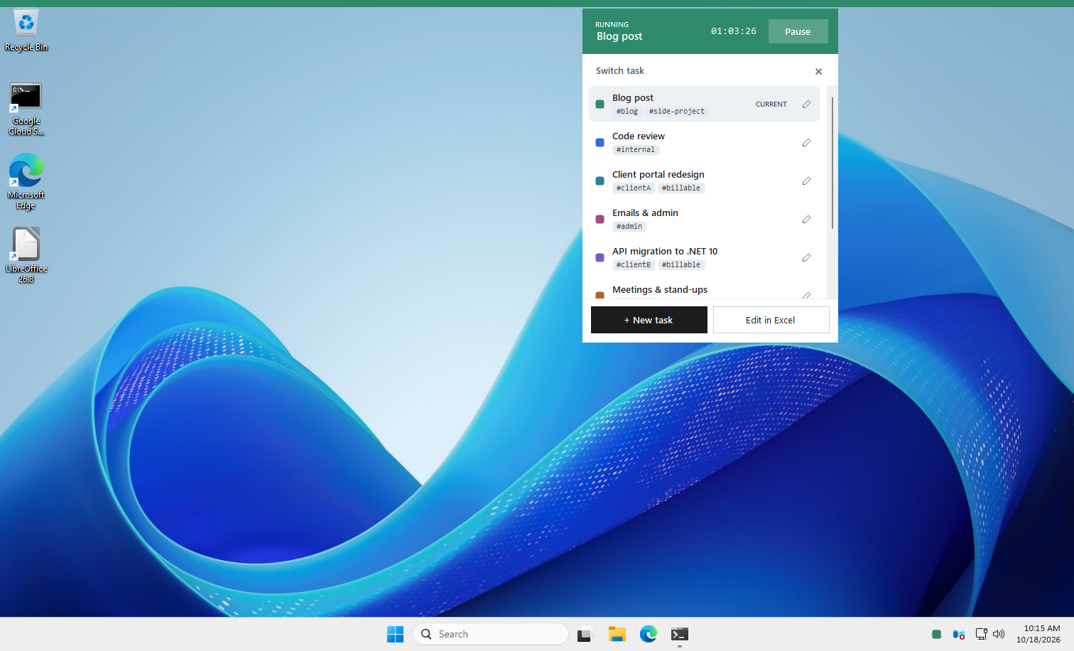Screen dimensions: 1074x651
Task: Edit the Client portal redesign task pencil icon
Action: pos(806,181)
